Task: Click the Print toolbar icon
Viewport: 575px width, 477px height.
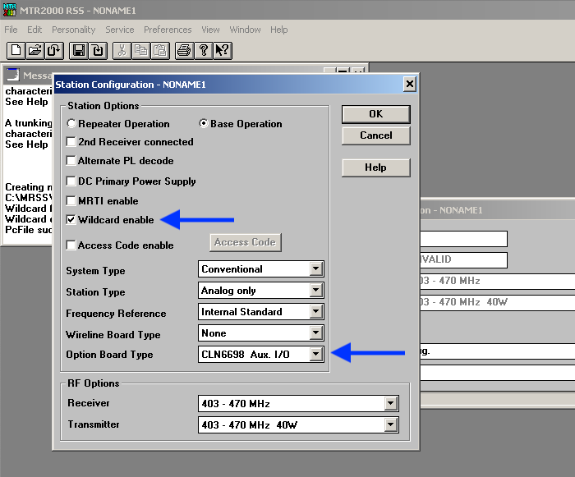Action: click(184, 50)
